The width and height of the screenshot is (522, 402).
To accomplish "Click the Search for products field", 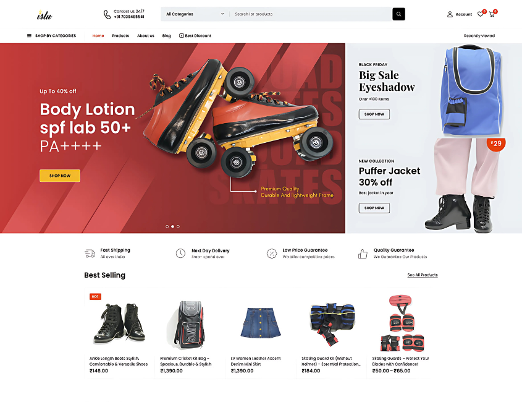I will (311, 14).
